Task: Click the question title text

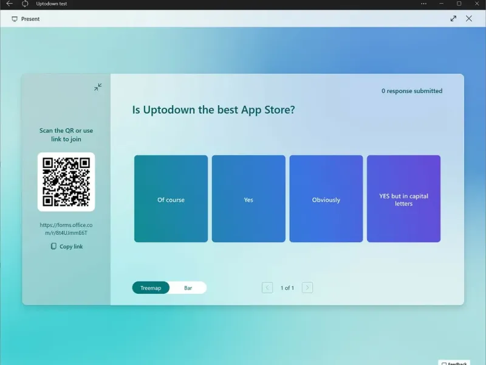Action: pos(214,110)
